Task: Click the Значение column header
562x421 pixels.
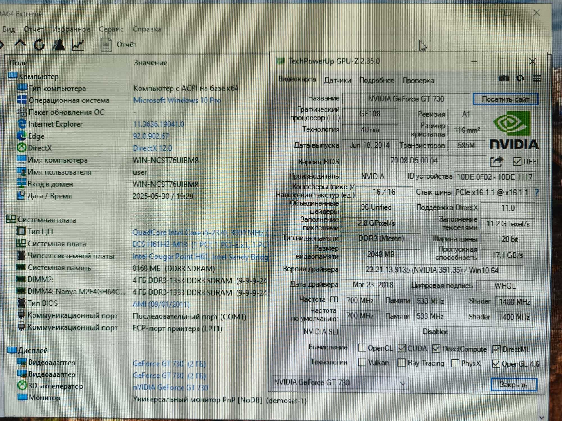Action: click(x=150, y=63)
